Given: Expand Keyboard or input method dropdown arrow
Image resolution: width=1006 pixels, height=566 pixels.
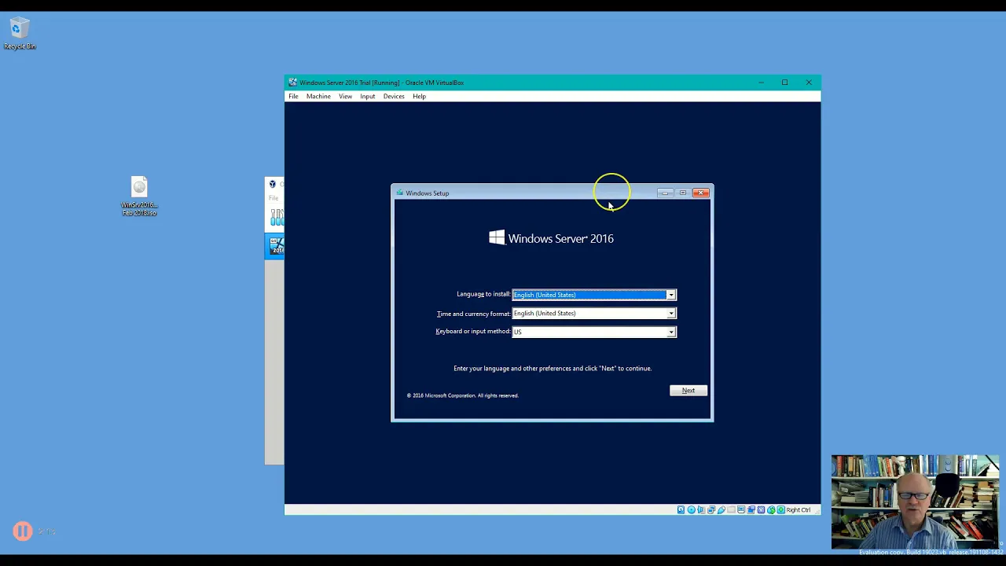Looking at the screenshot, I should pyautogui.click(x=670, y=332).
